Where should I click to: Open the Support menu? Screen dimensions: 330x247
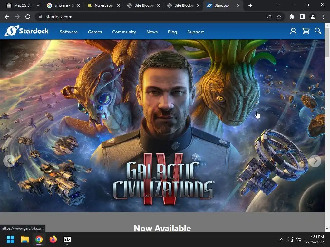(196, 32)
